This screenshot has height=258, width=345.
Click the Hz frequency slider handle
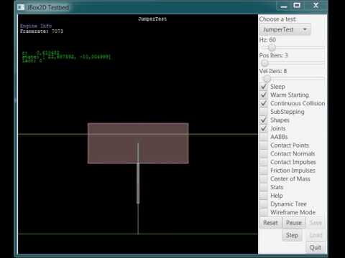[x=272, y=48]
